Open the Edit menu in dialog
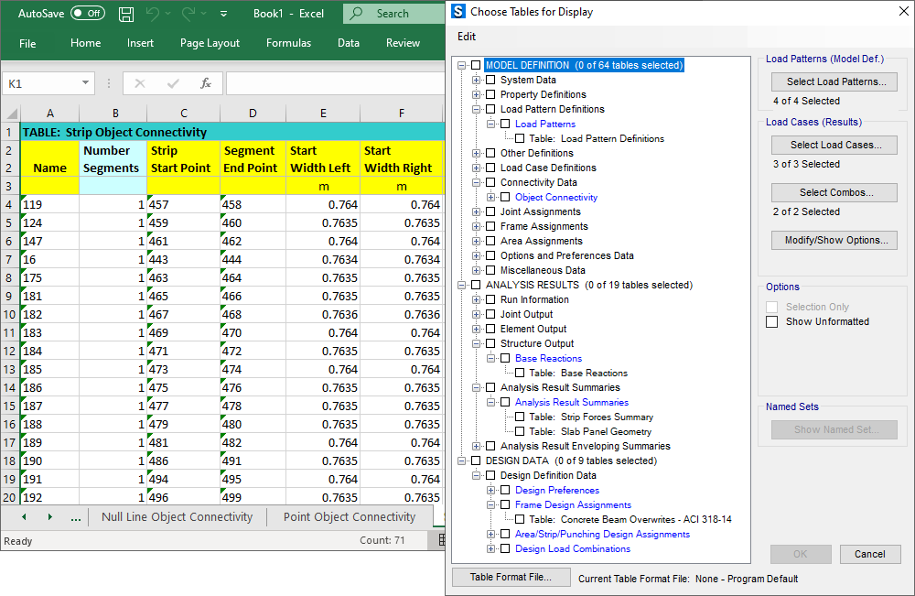The image size is (915, 596). pos(467,37)
